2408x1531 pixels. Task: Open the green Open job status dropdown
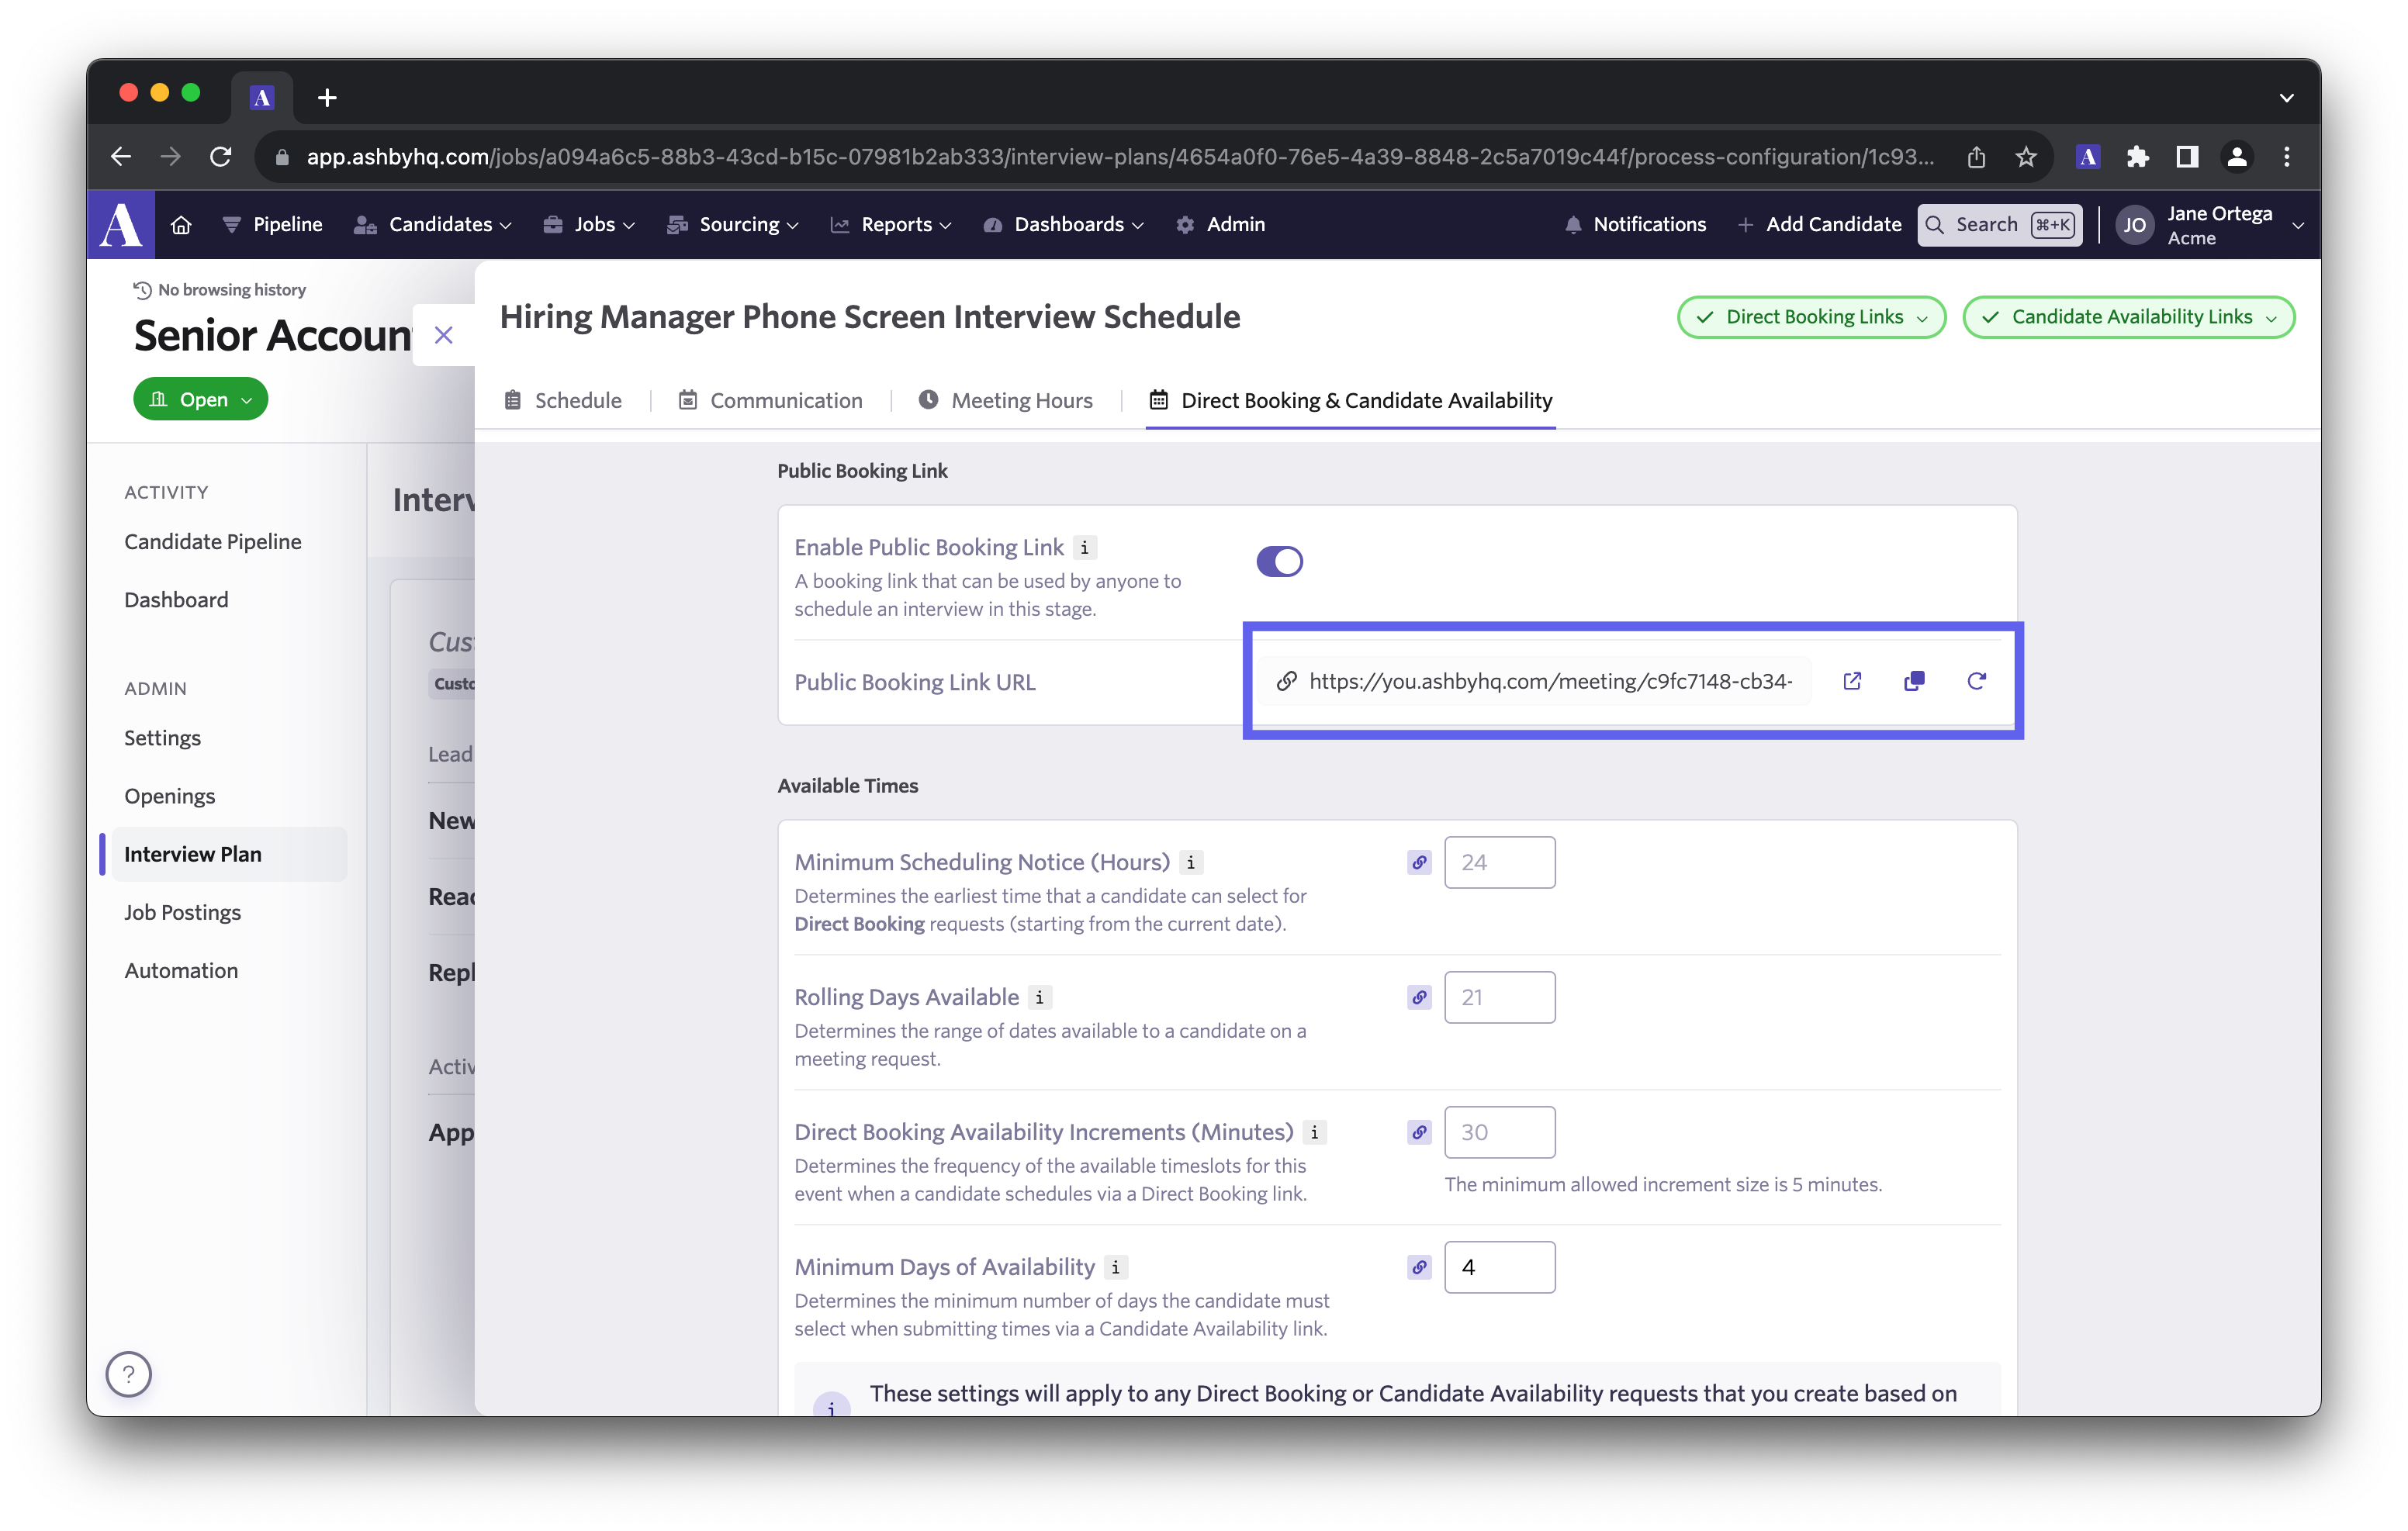[x=200, y=399]
